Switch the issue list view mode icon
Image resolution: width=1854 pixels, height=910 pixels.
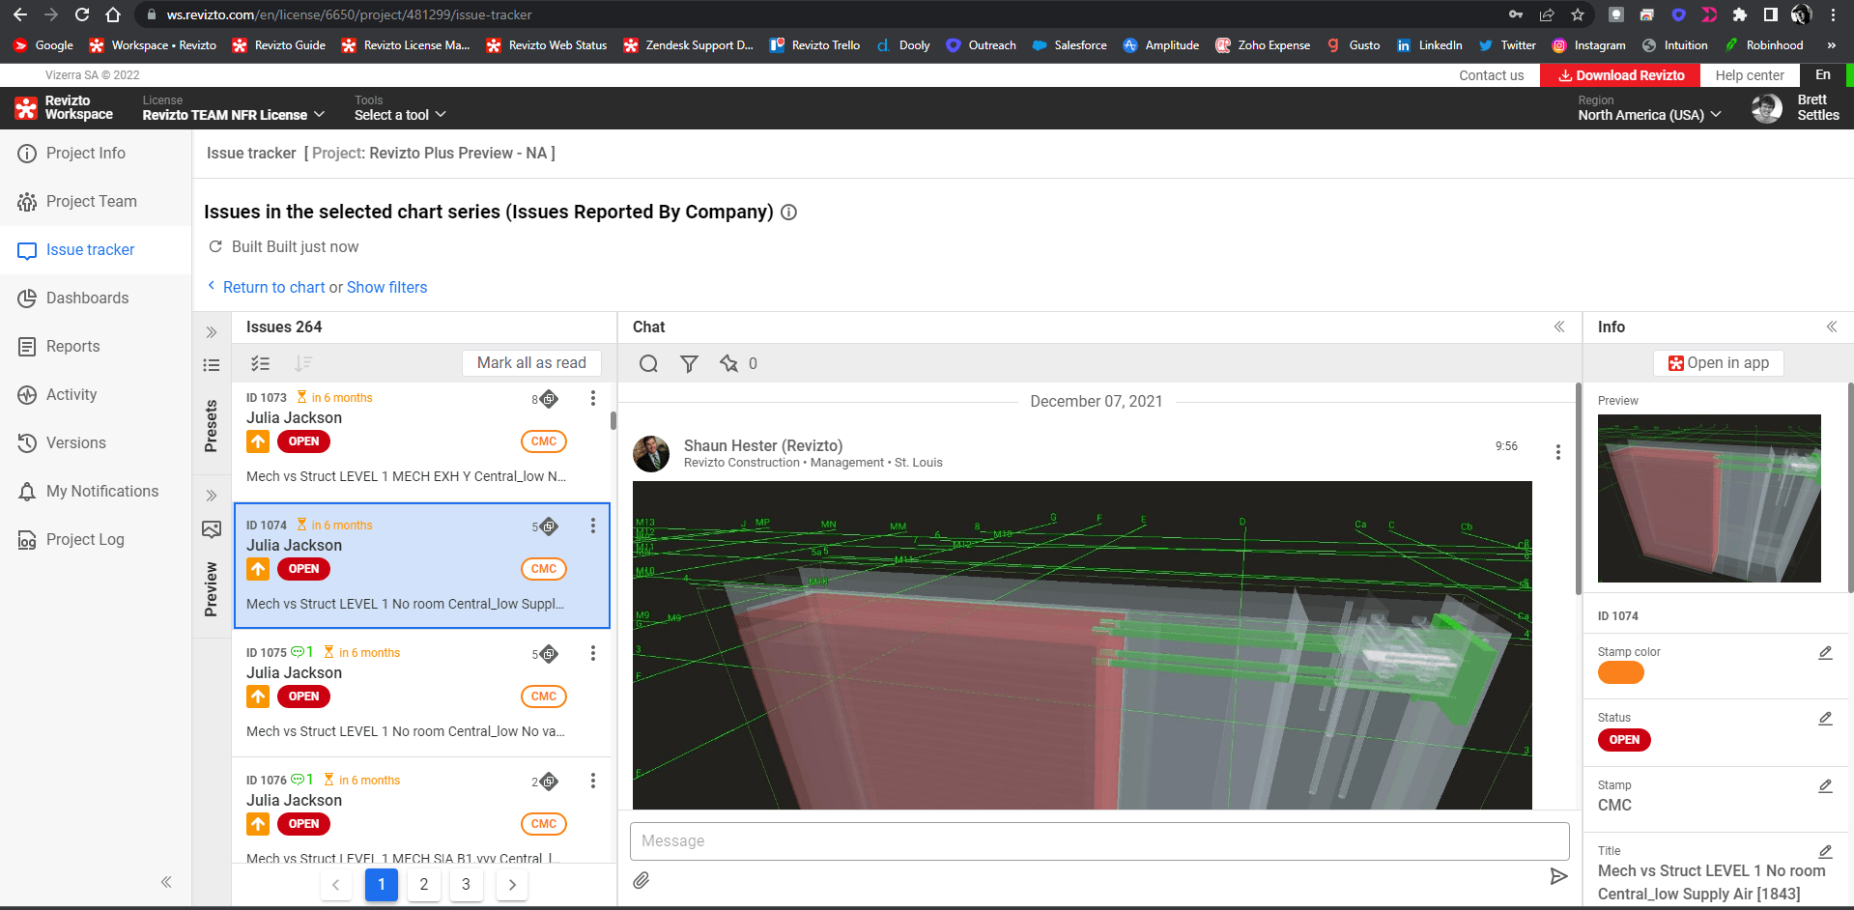[212, 365]
